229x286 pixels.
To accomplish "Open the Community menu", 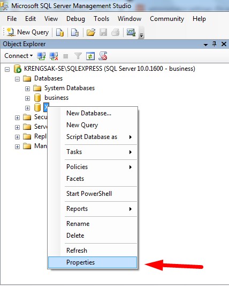I will tap(167, 19).
